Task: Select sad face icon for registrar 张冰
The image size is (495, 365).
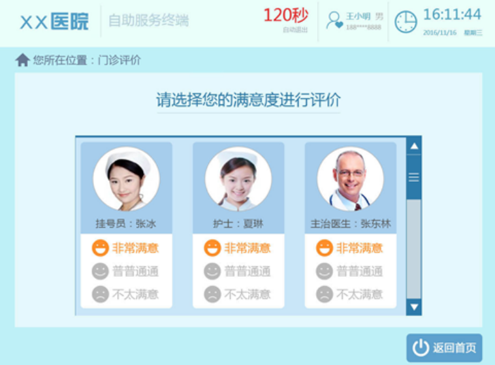Action: pyautogui.click(x=101, y=294)
